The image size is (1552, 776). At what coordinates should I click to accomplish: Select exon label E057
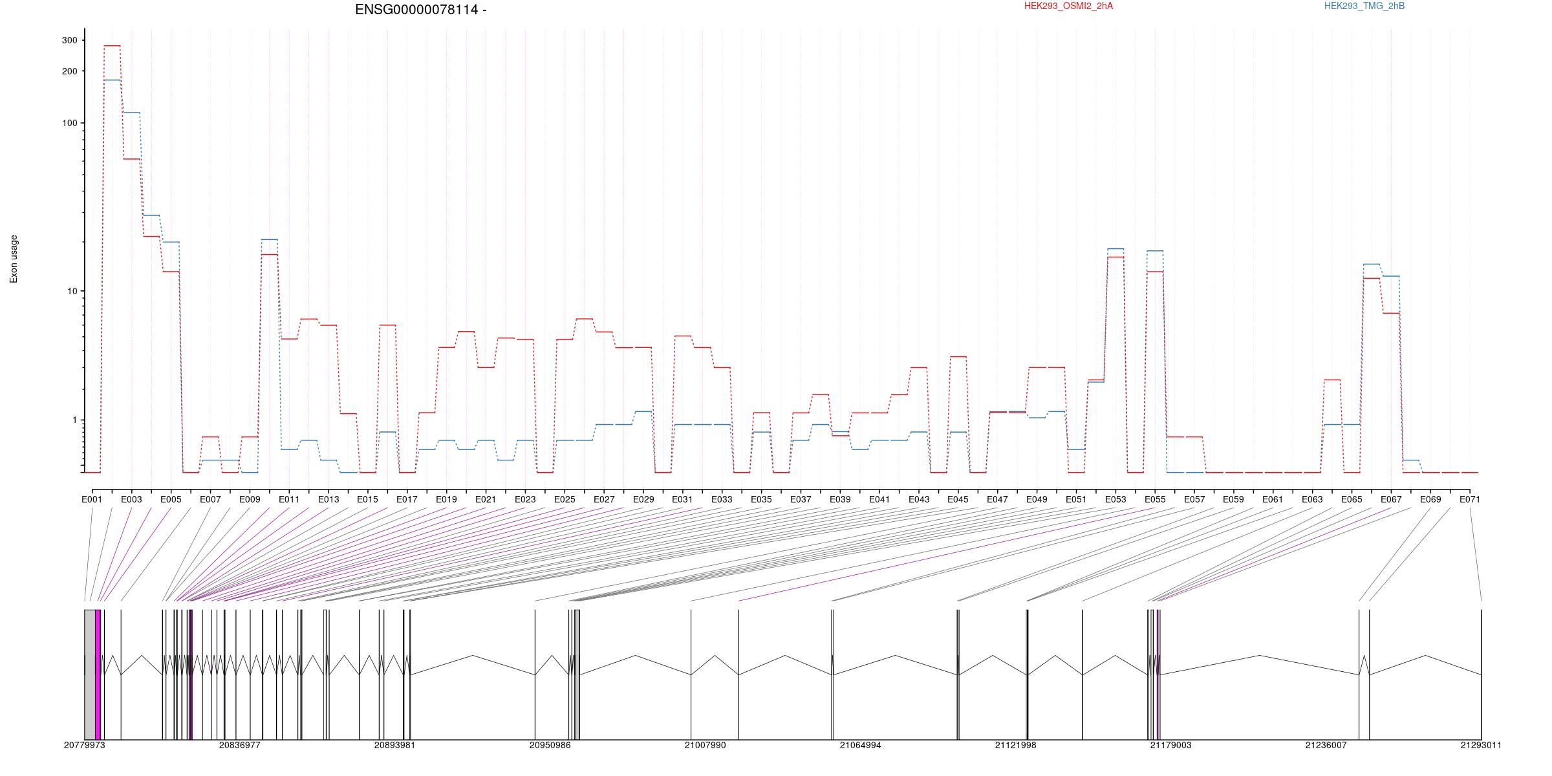coord(1194,499)
